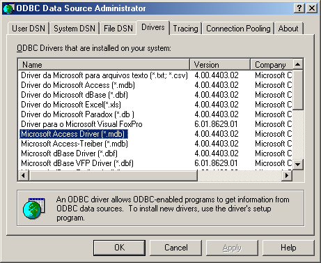Sort drivers by Company column header
Viewport: 321px width, 263px height.
271,64
